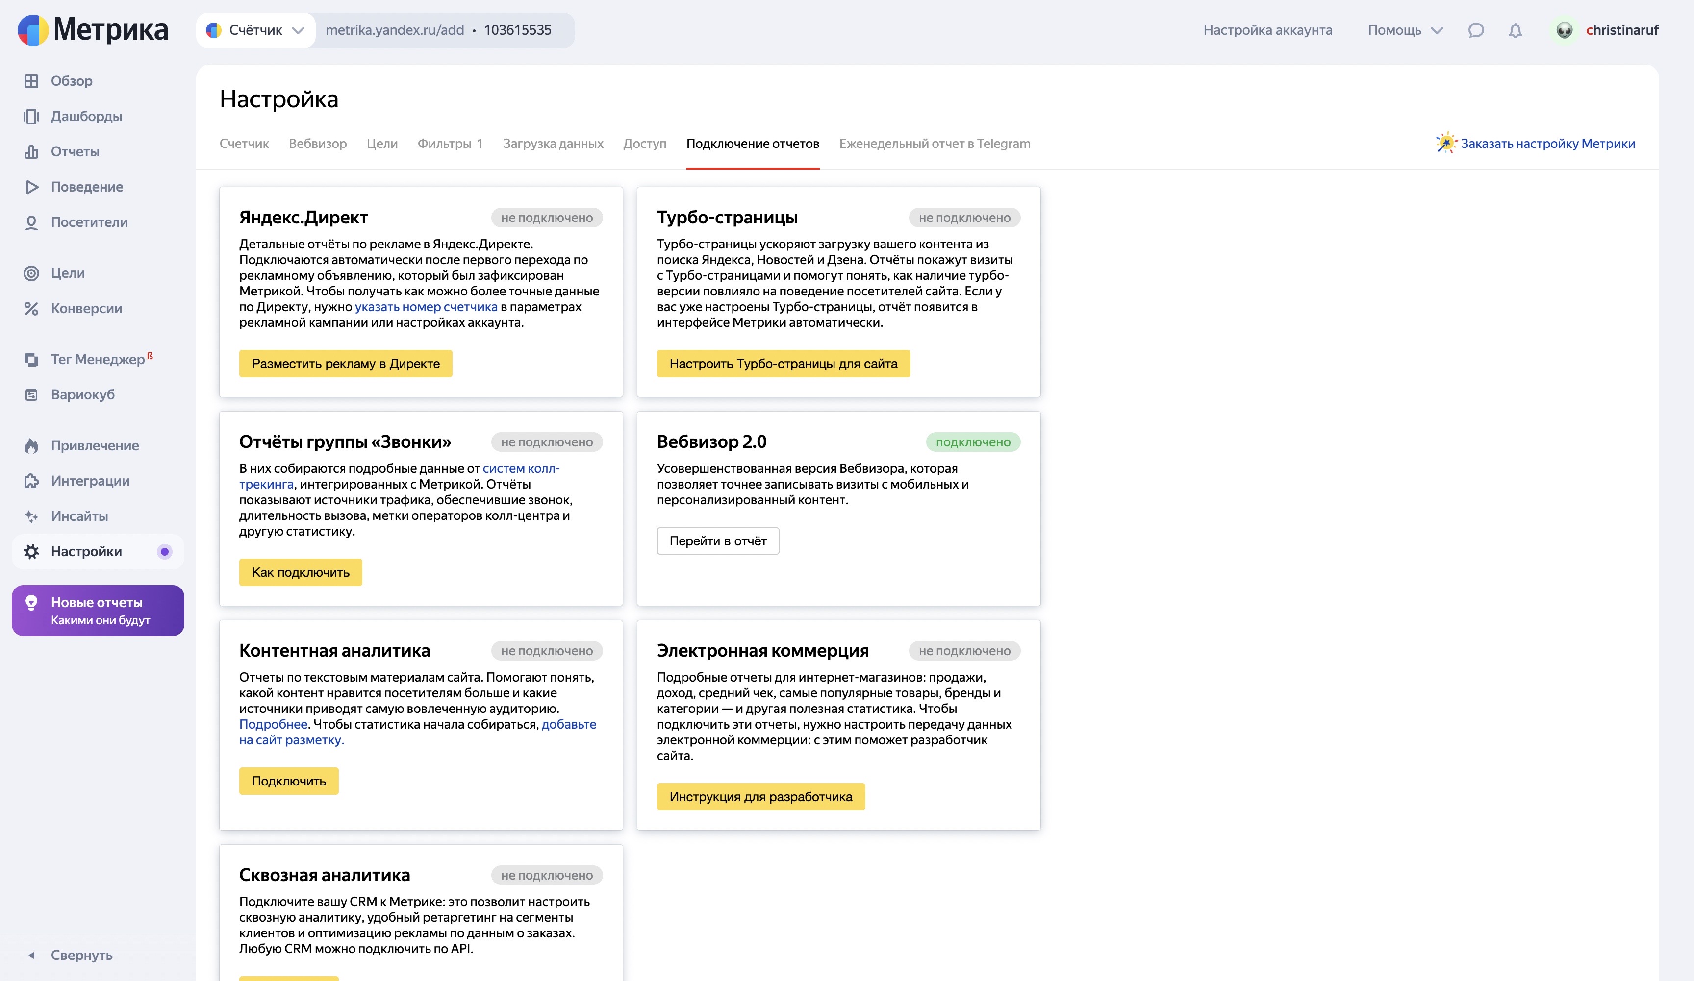This screenshot has width=1694, height=981.
Task: Follow указать номер счетчика link
Action: tap(426, 306)
